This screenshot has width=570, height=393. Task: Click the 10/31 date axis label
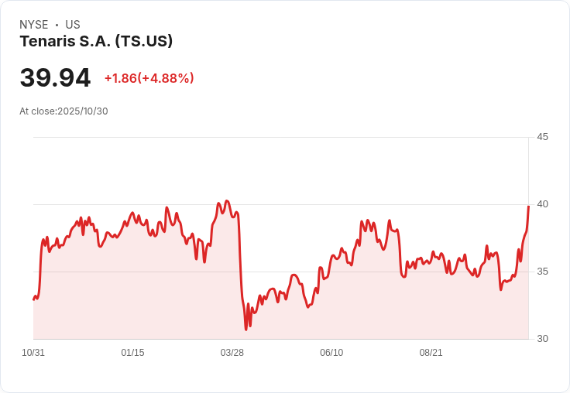pyautogui.click(x=33, y=353)
